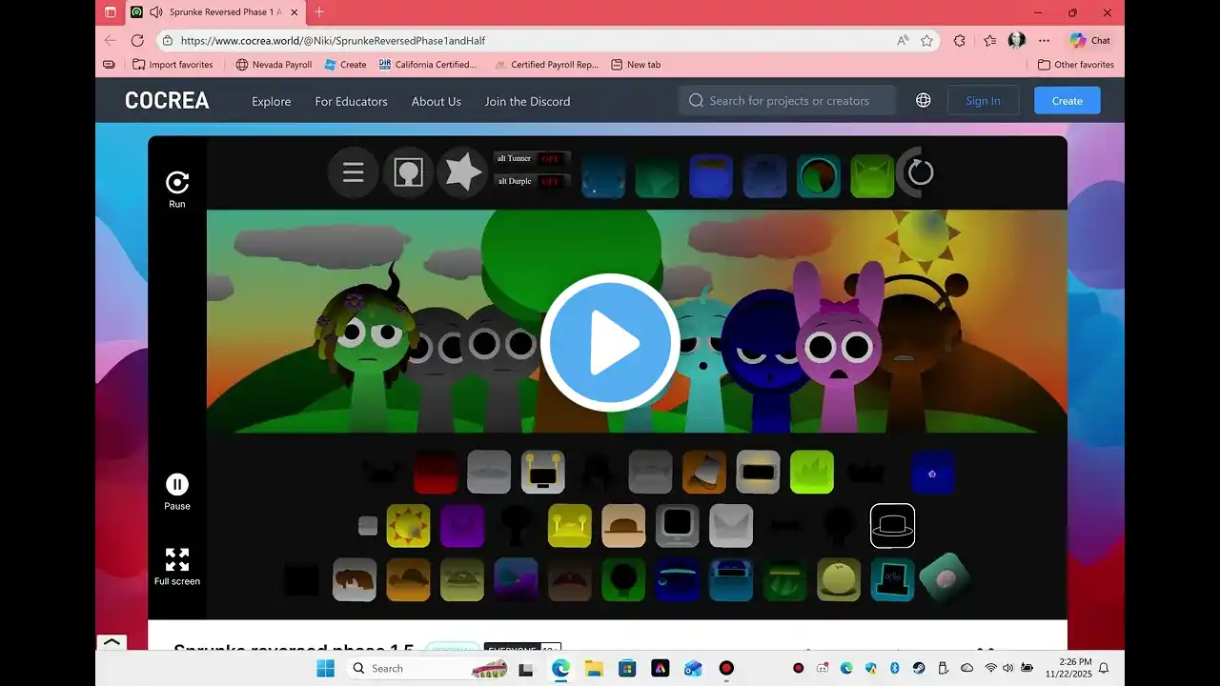Refresh the browser page
Viewport: 1220px width, 686px height.
tap(137, 41)
